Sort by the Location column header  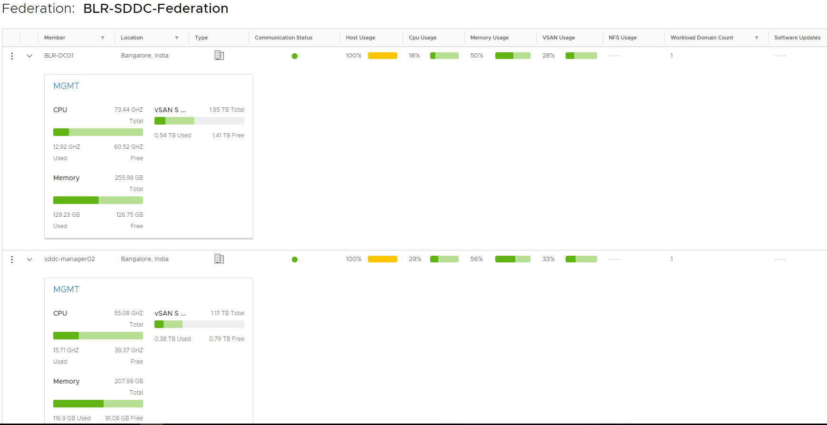point(132,38)
